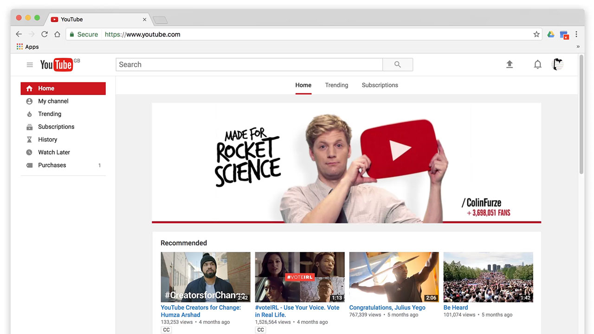Viewport: 594px width, 334px height.
Task: Click the 'Recommended' section heading
Action: tap(184, 243)
